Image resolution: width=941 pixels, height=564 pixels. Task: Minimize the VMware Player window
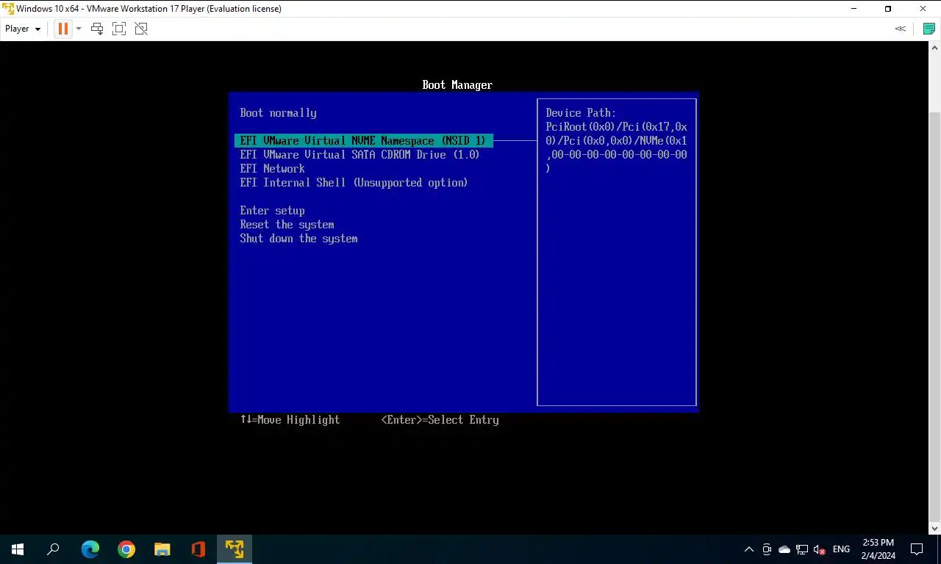point(854,9)
